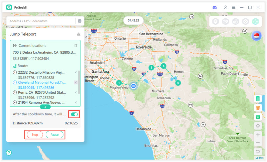Delete current location with trash icon

pos(76,46)
